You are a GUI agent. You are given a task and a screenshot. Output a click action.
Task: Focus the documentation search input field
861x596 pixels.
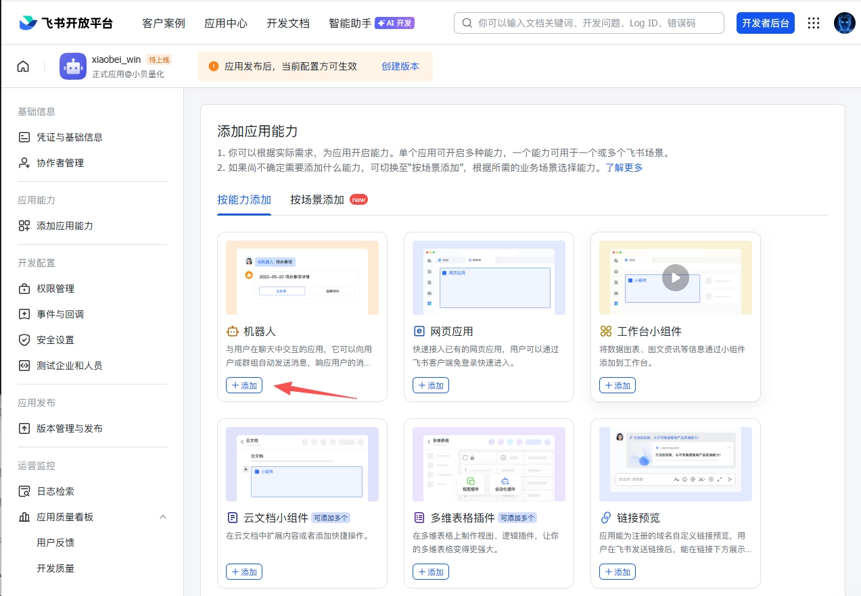(x=595, y=23)
